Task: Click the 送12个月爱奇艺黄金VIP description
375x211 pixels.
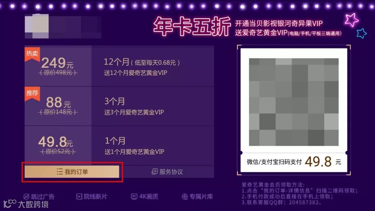Action: pos(136,73)
